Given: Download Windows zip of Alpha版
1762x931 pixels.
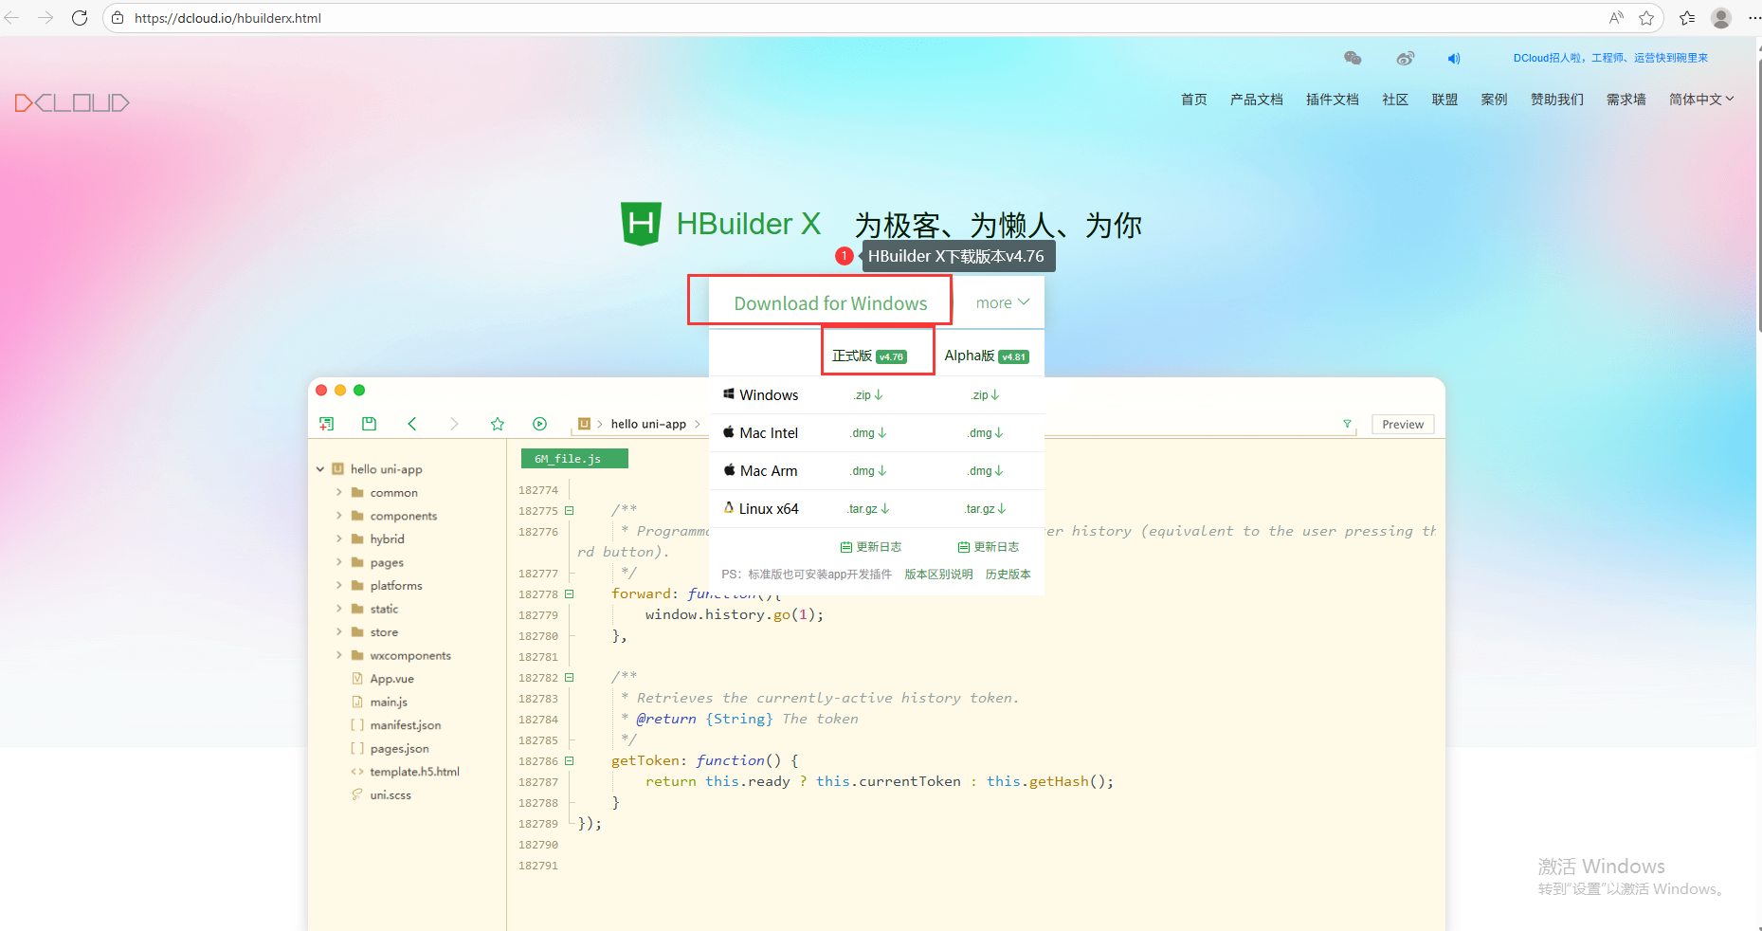Looking at the screenshot, I should tap(986, 395).
